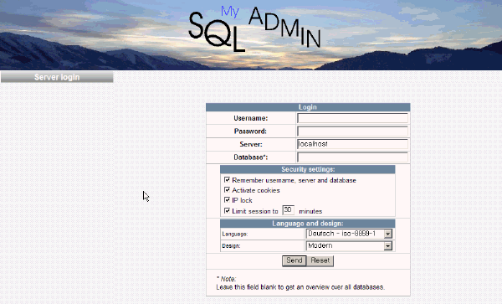Click the Language: label
Screen dimensions: 502x304
click(x=235, y=234)
